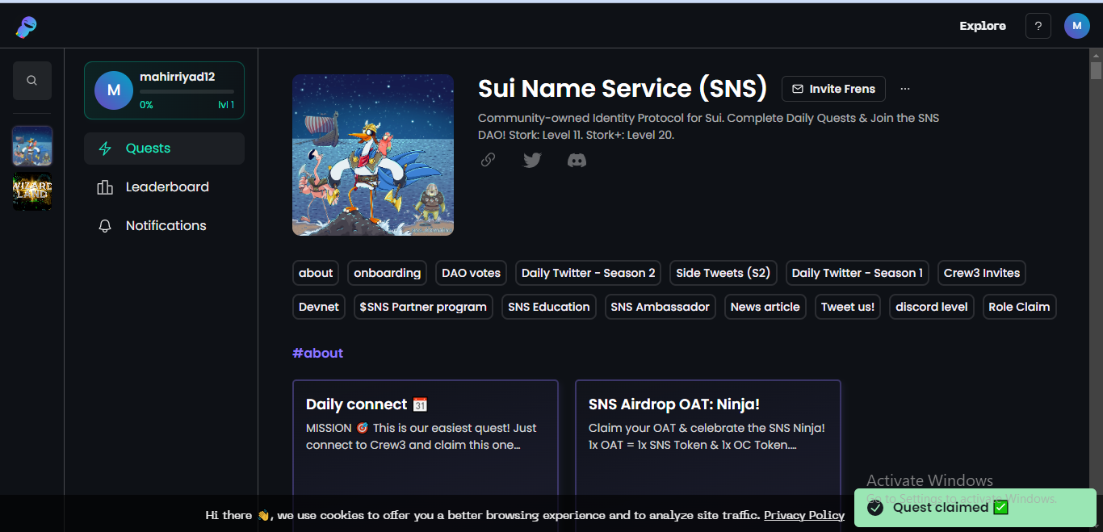
Task: Click the lvl 1 label
Action: click(x=226, y=105)
